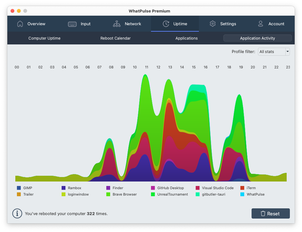Viewport: 302px width, 232px height.
Task: Click the Uptime clock icon
Action: coord(166,24)
